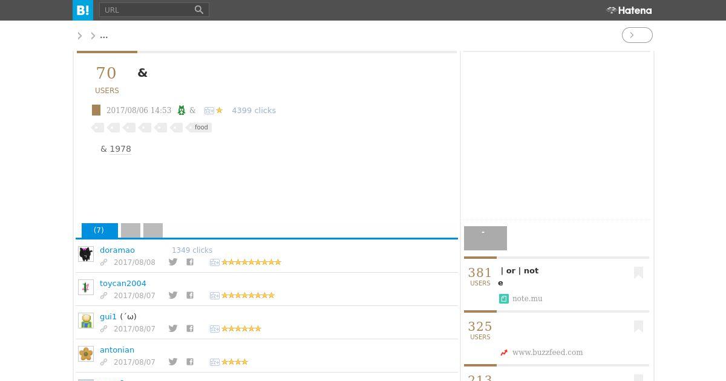Bookmark the 381 users sidebar entry

(638, 273)
